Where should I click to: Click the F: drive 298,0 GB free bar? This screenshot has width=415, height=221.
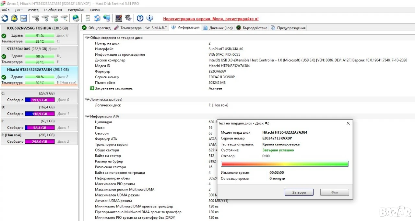pyautogui.click(x=40, y=142)
